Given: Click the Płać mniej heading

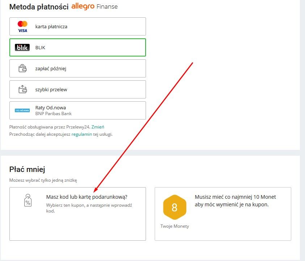Looking at the screenshot, I should tap(27, 169).
